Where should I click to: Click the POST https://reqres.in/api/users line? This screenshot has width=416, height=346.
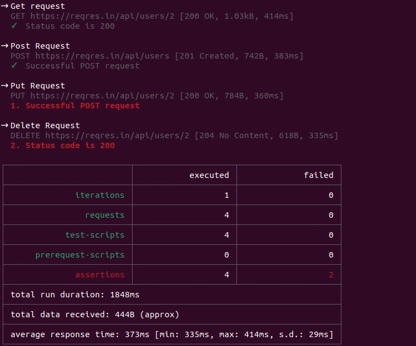tap(157, 56)
